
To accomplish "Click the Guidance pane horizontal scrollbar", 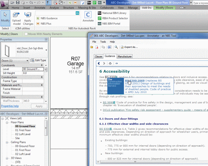I will [135, 162].
